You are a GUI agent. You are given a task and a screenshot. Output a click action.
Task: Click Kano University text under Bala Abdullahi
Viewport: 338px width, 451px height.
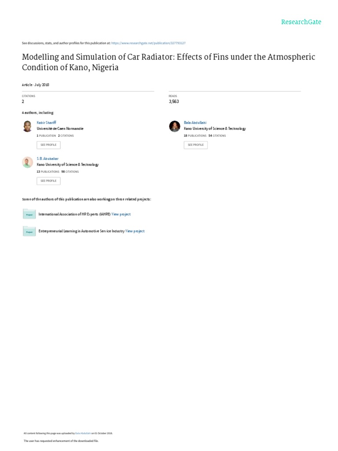click(x=215, y=129)
